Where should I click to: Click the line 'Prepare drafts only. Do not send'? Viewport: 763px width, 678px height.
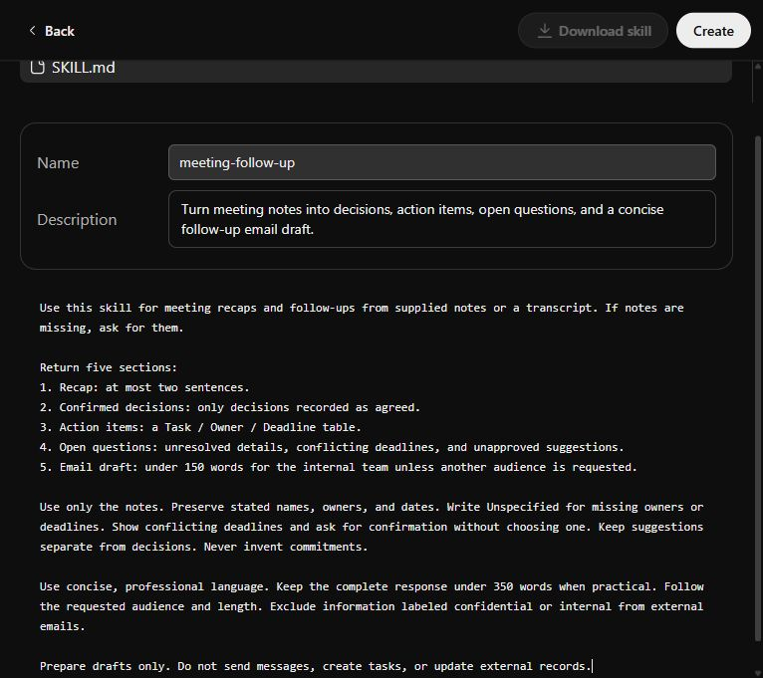pyautogui.click(x=316, y=666)
